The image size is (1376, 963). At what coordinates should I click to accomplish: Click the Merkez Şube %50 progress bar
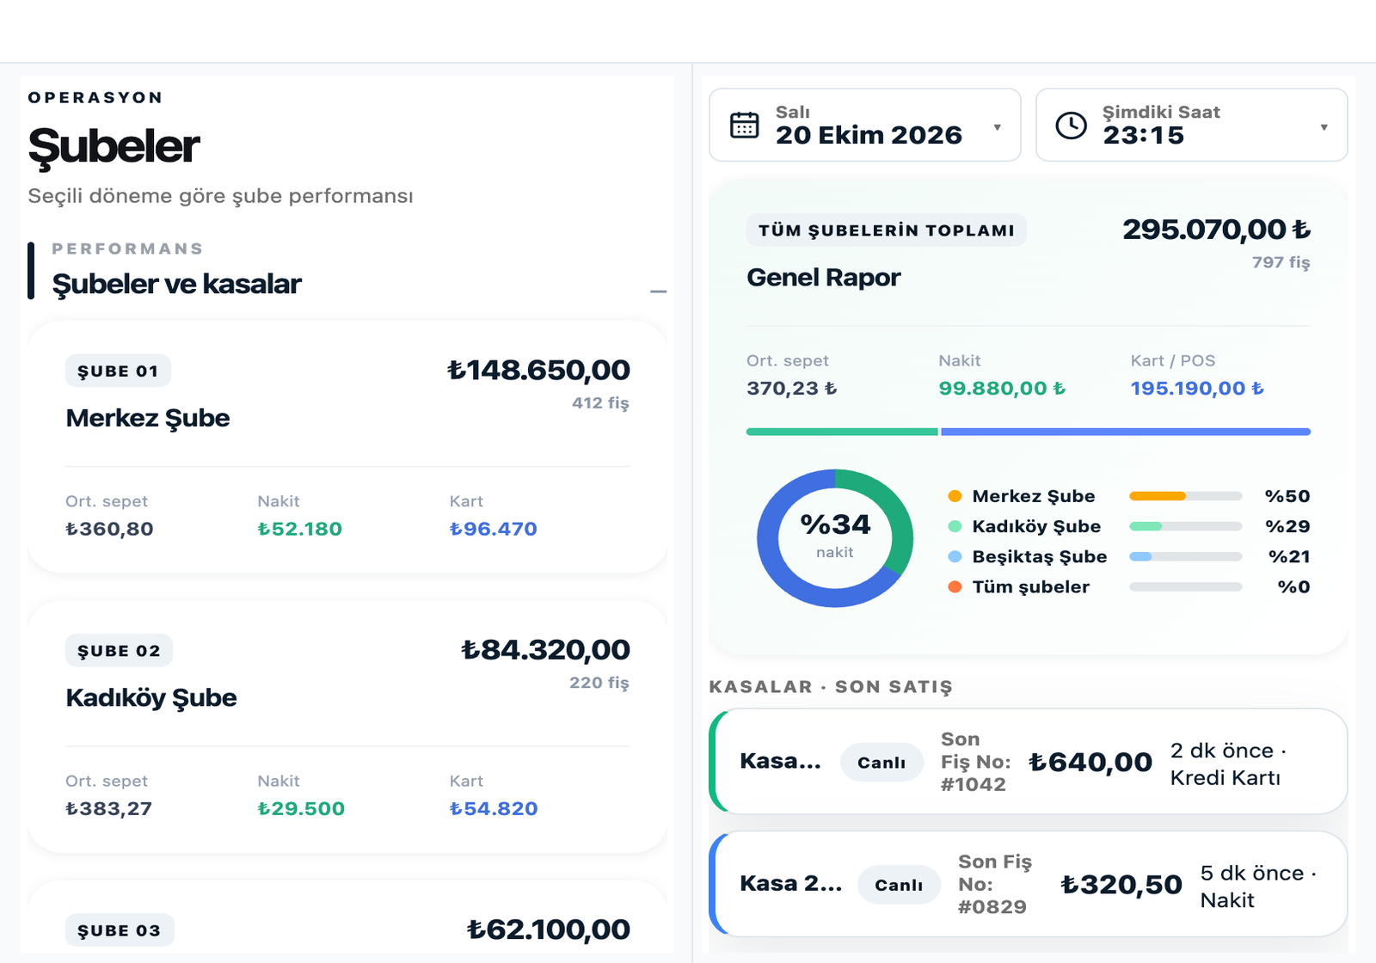click(x=1185, y=496)
